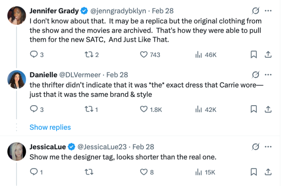View analytics of Jennifer Grady's tweet
Image resolution: width=281 pixels, height=186 pixels.
tap(199, 55)
